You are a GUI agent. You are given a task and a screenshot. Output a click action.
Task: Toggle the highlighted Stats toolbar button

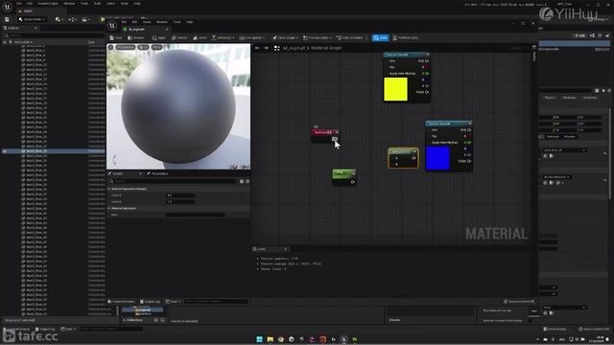coord(380,38)
